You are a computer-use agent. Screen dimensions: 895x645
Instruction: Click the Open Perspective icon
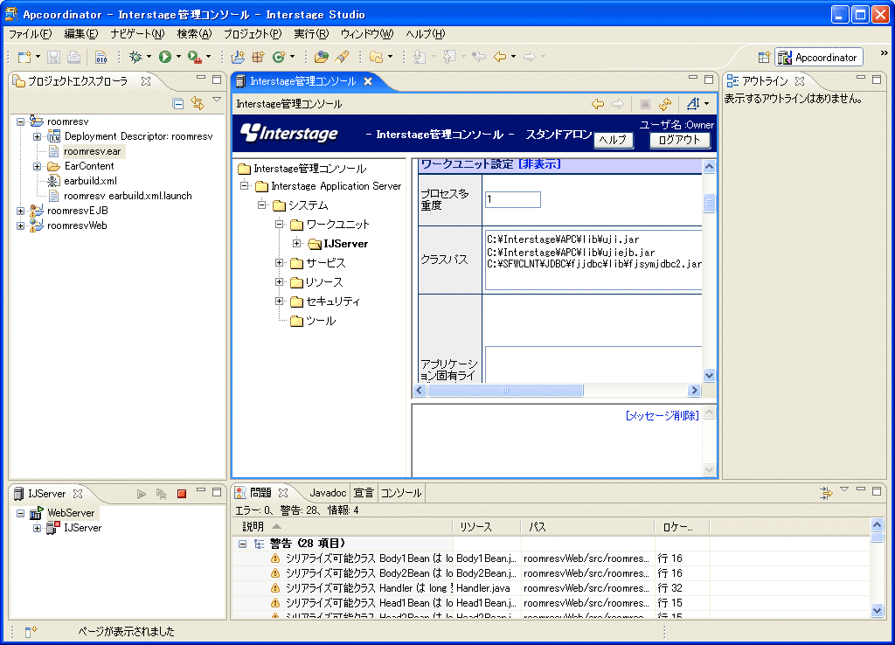coord(764,57)
